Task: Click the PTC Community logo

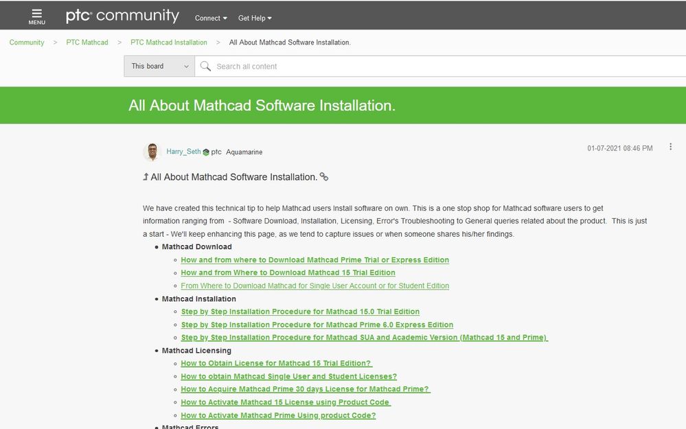Action: pos(122,16)
